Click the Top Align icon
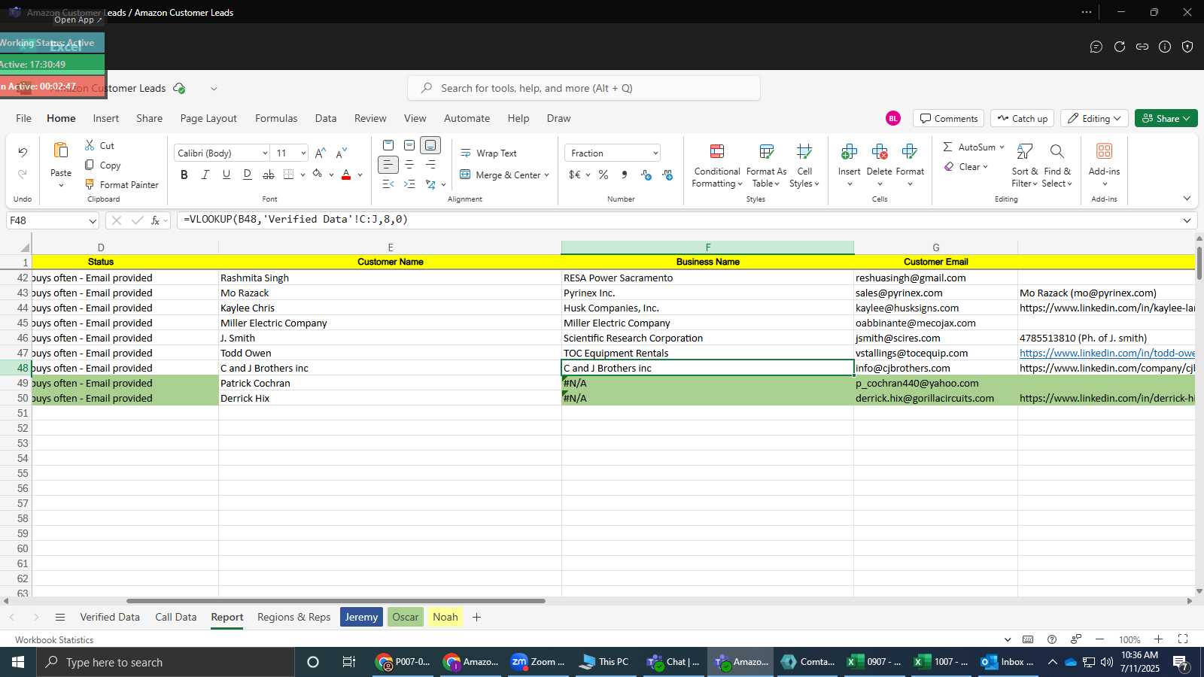 click(x=388, y=145)
